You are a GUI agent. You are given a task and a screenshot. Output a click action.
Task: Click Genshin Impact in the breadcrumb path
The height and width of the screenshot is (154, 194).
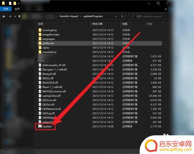pyautogui.click(x=69, y=16)
